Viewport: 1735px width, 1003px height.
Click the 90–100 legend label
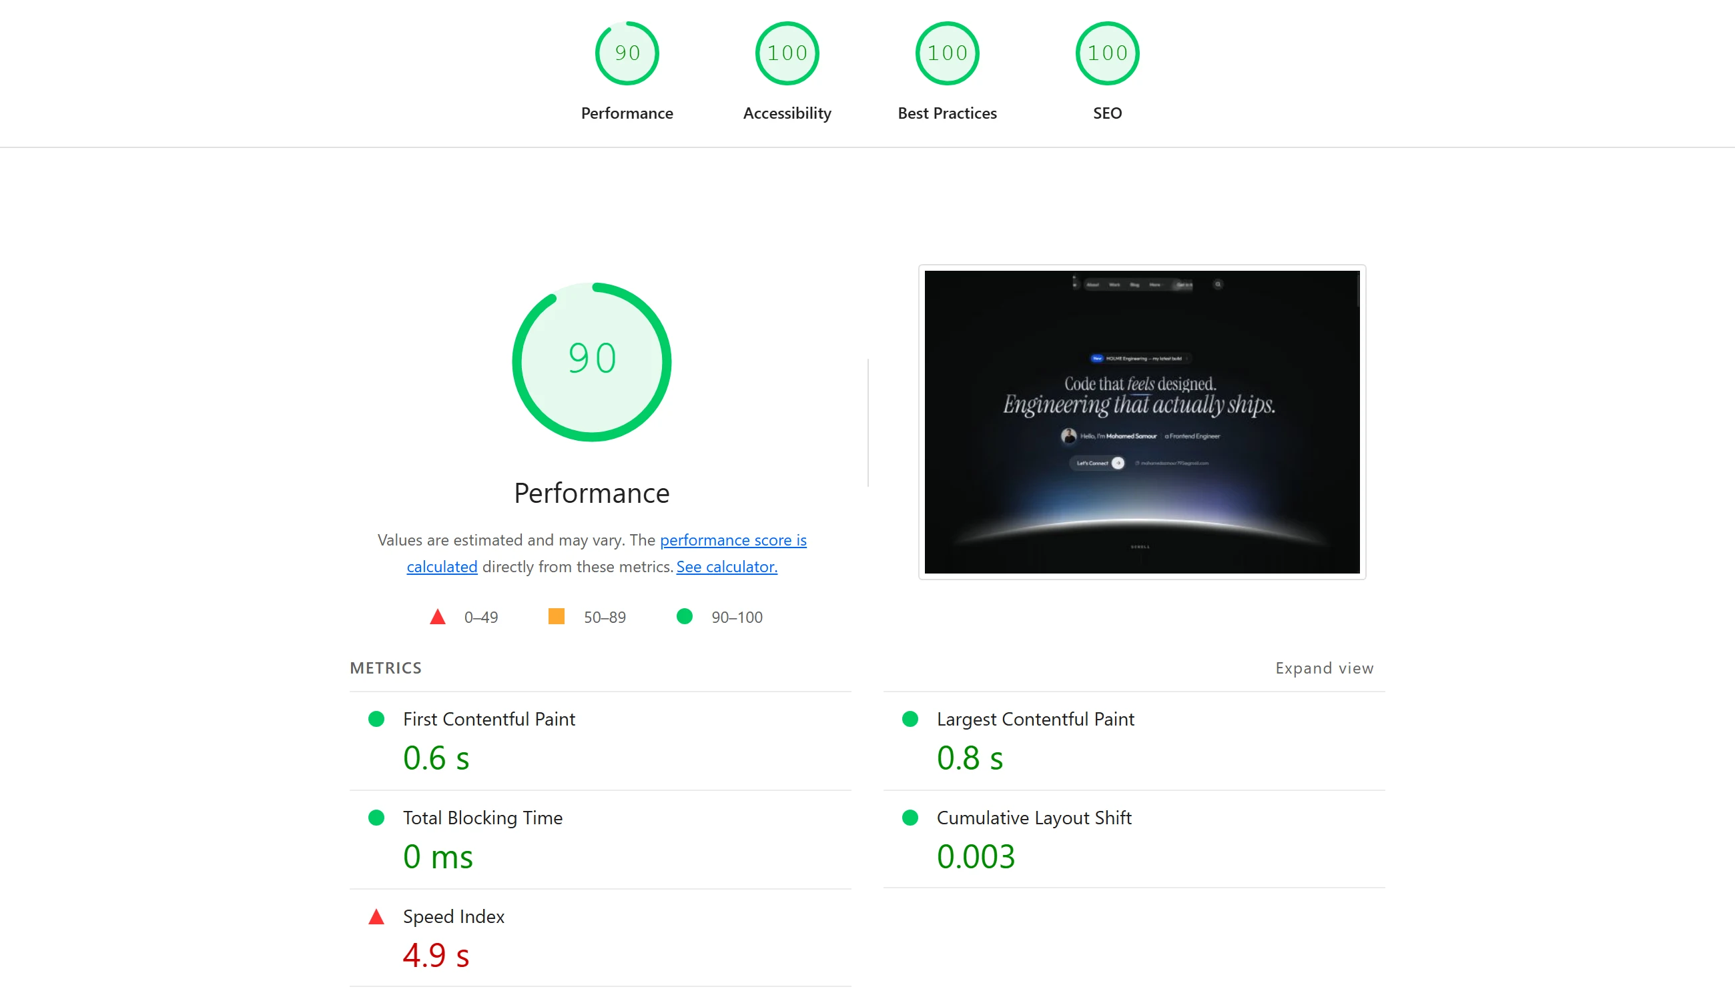(x=737, y=618)
